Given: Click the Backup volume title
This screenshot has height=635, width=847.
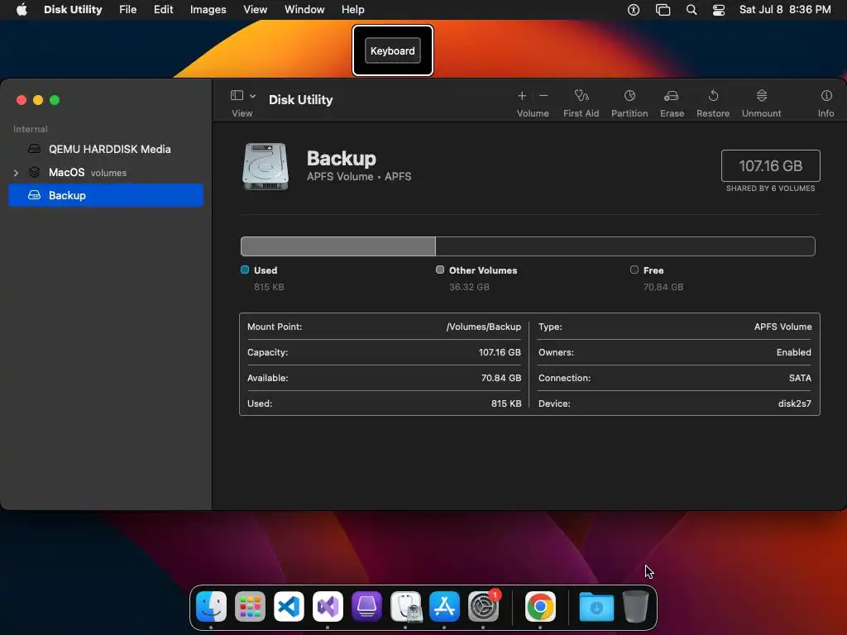Looking at the screenshot, I should (x=342, y=158).
